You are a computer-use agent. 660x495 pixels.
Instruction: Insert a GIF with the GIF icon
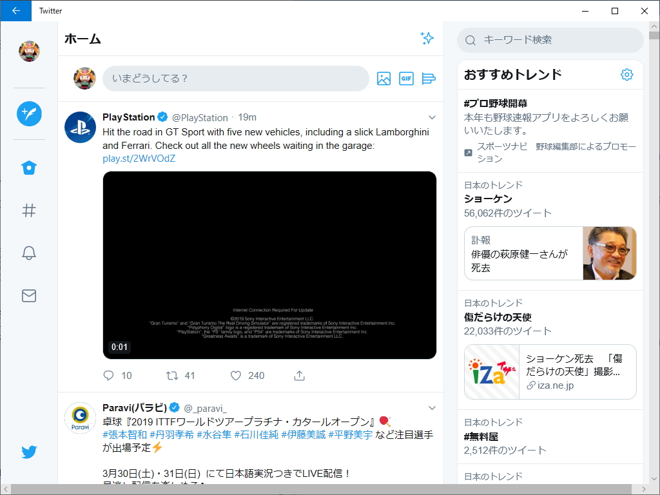(406, 78)
